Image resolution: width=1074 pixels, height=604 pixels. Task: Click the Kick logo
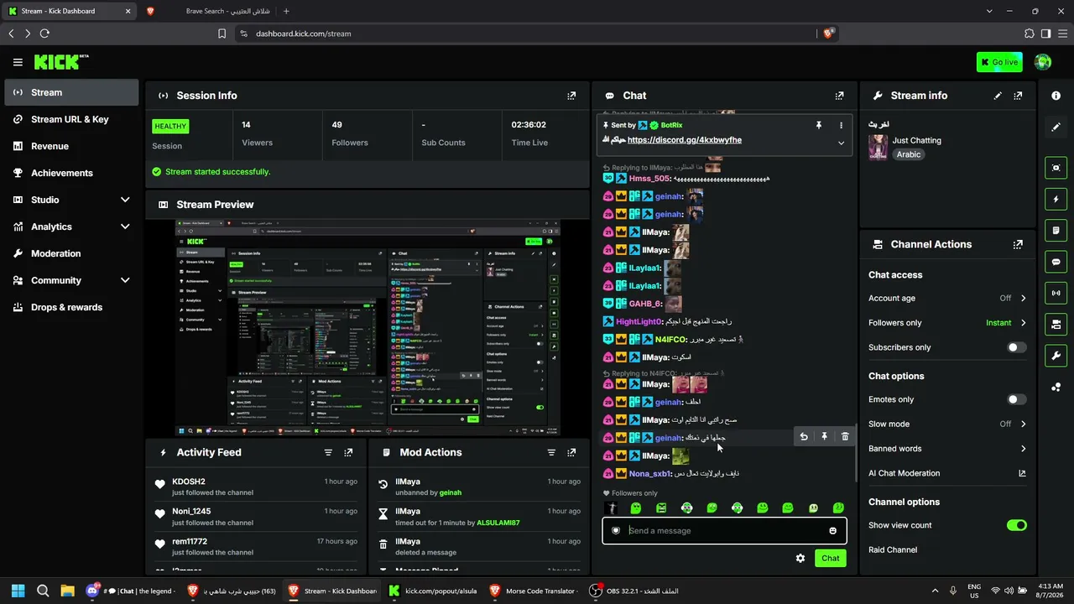point(61,62)
